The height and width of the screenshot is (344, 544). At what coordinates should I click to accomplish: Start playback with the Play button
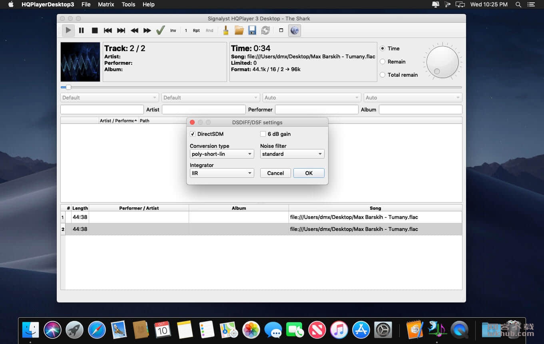pos(68,30)
